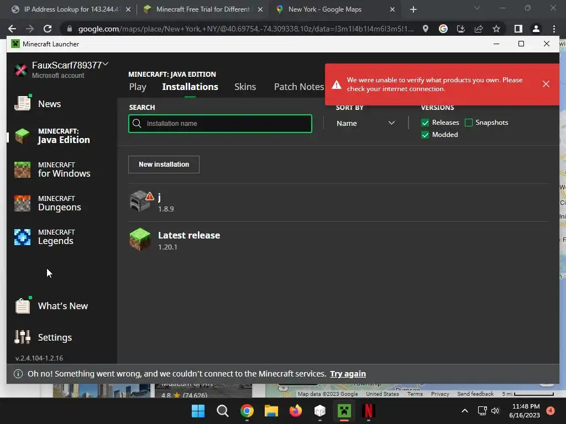The width and height of the screenshot is (566, 424).
Task: Expand the FauxScarf789377 account menu chevron
Action: (x=106, y=64)
